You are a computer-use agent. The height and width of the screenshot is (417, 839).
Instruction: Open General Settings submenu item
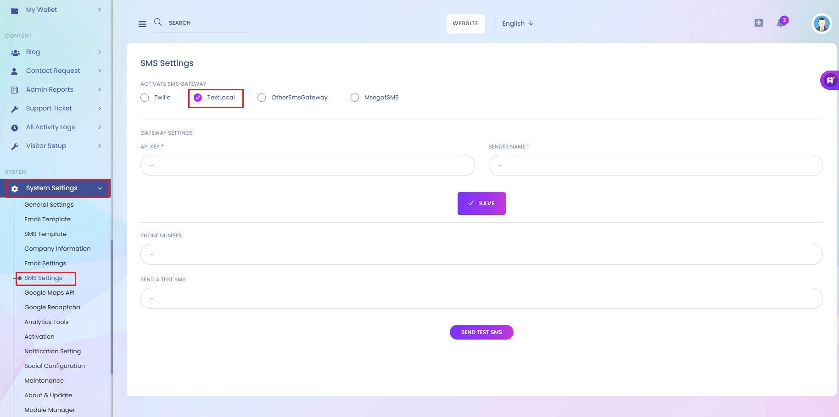[x=49, y=204]
